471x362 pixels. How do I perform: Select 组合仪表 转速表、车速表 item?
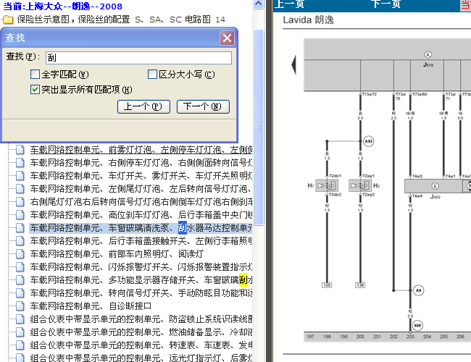pos(141,345)
